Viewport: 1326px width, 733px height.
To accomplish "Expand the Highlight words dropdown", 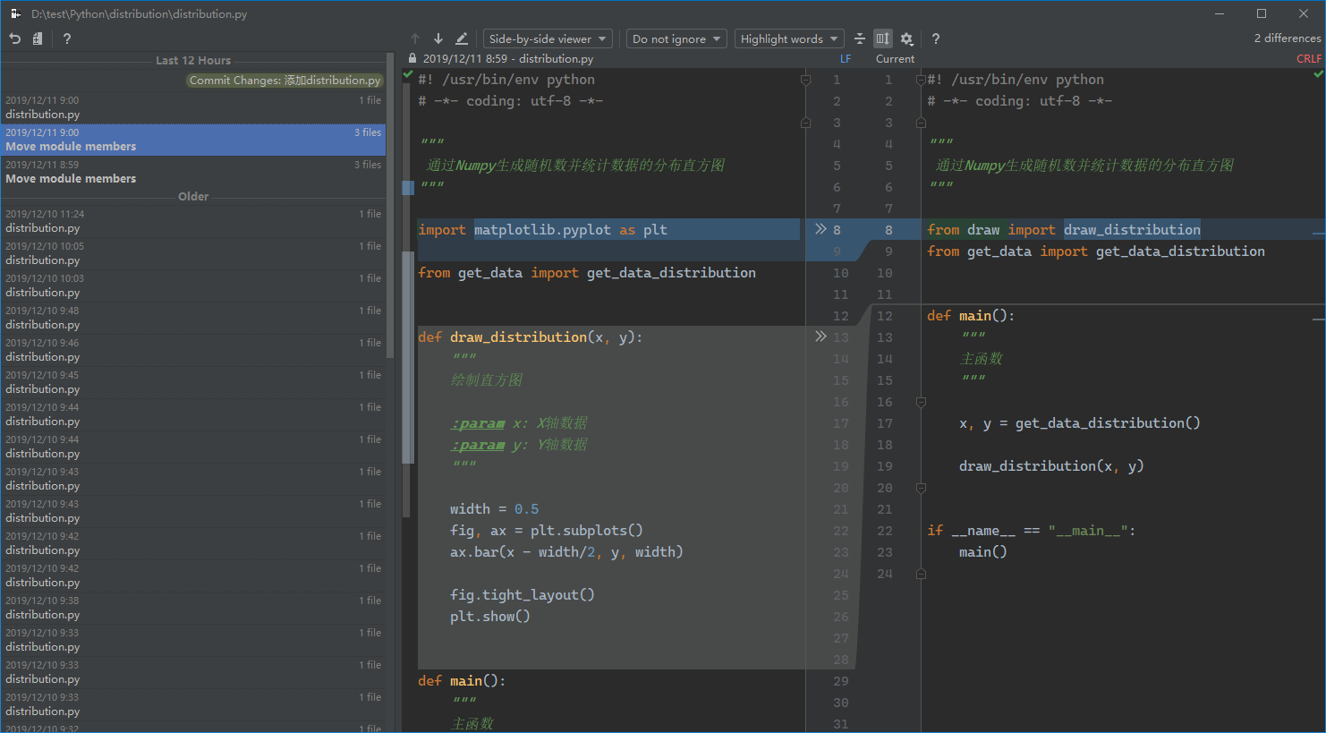I will (x=789, y=38).
